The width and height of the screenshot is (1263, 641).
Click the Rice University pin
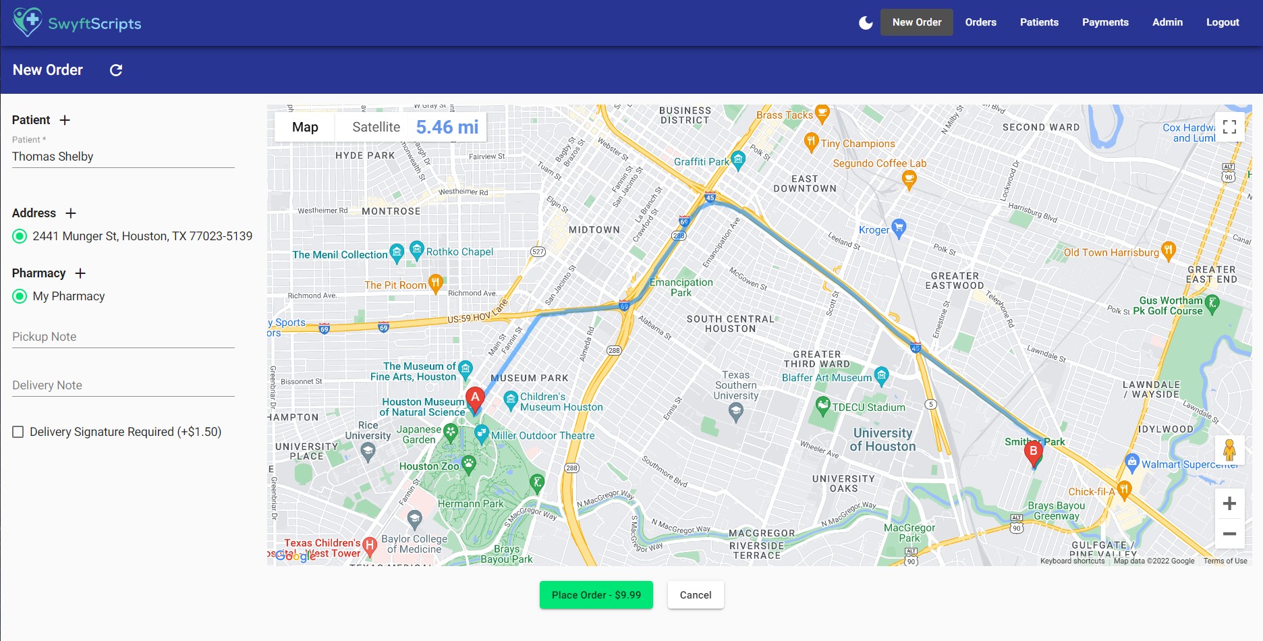[368, 451]
